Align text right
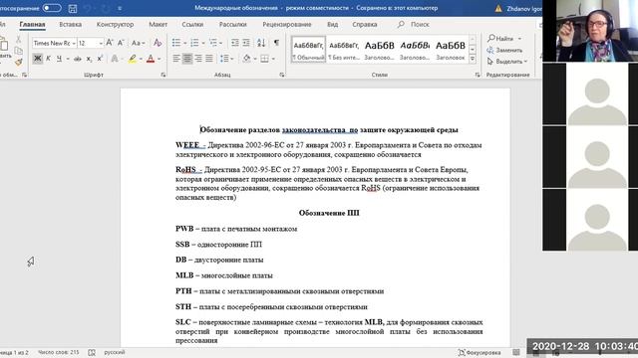The image size is (638, 358). click(x=198, y=59)
